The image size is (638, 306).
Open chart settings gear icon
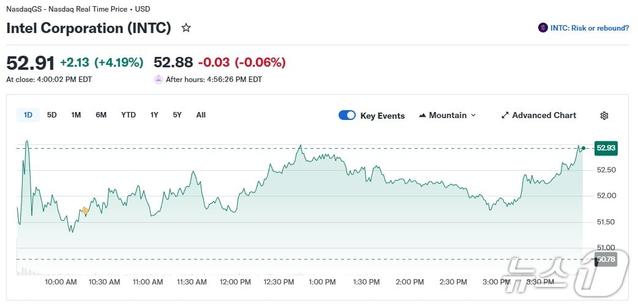pyautogui.click(x=604, y=116)
